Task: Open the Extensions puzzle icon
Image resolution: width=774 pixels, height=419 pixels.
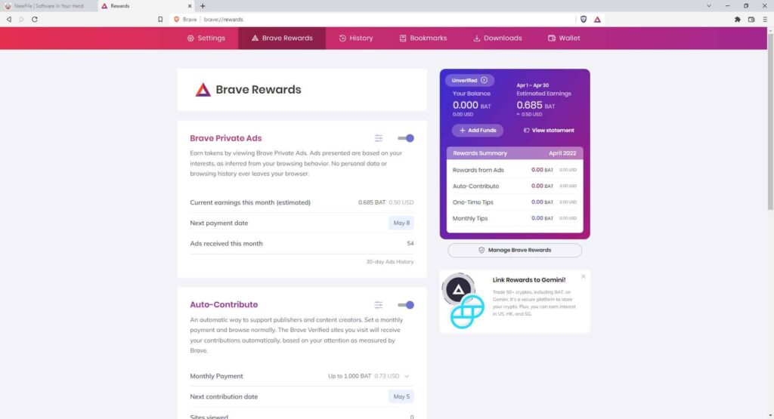Action: coord(738,19)
